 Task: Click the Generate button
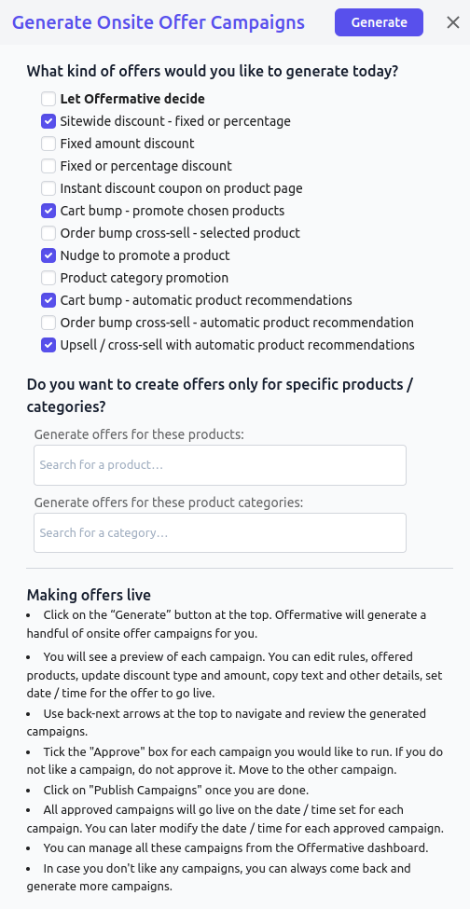379,22
